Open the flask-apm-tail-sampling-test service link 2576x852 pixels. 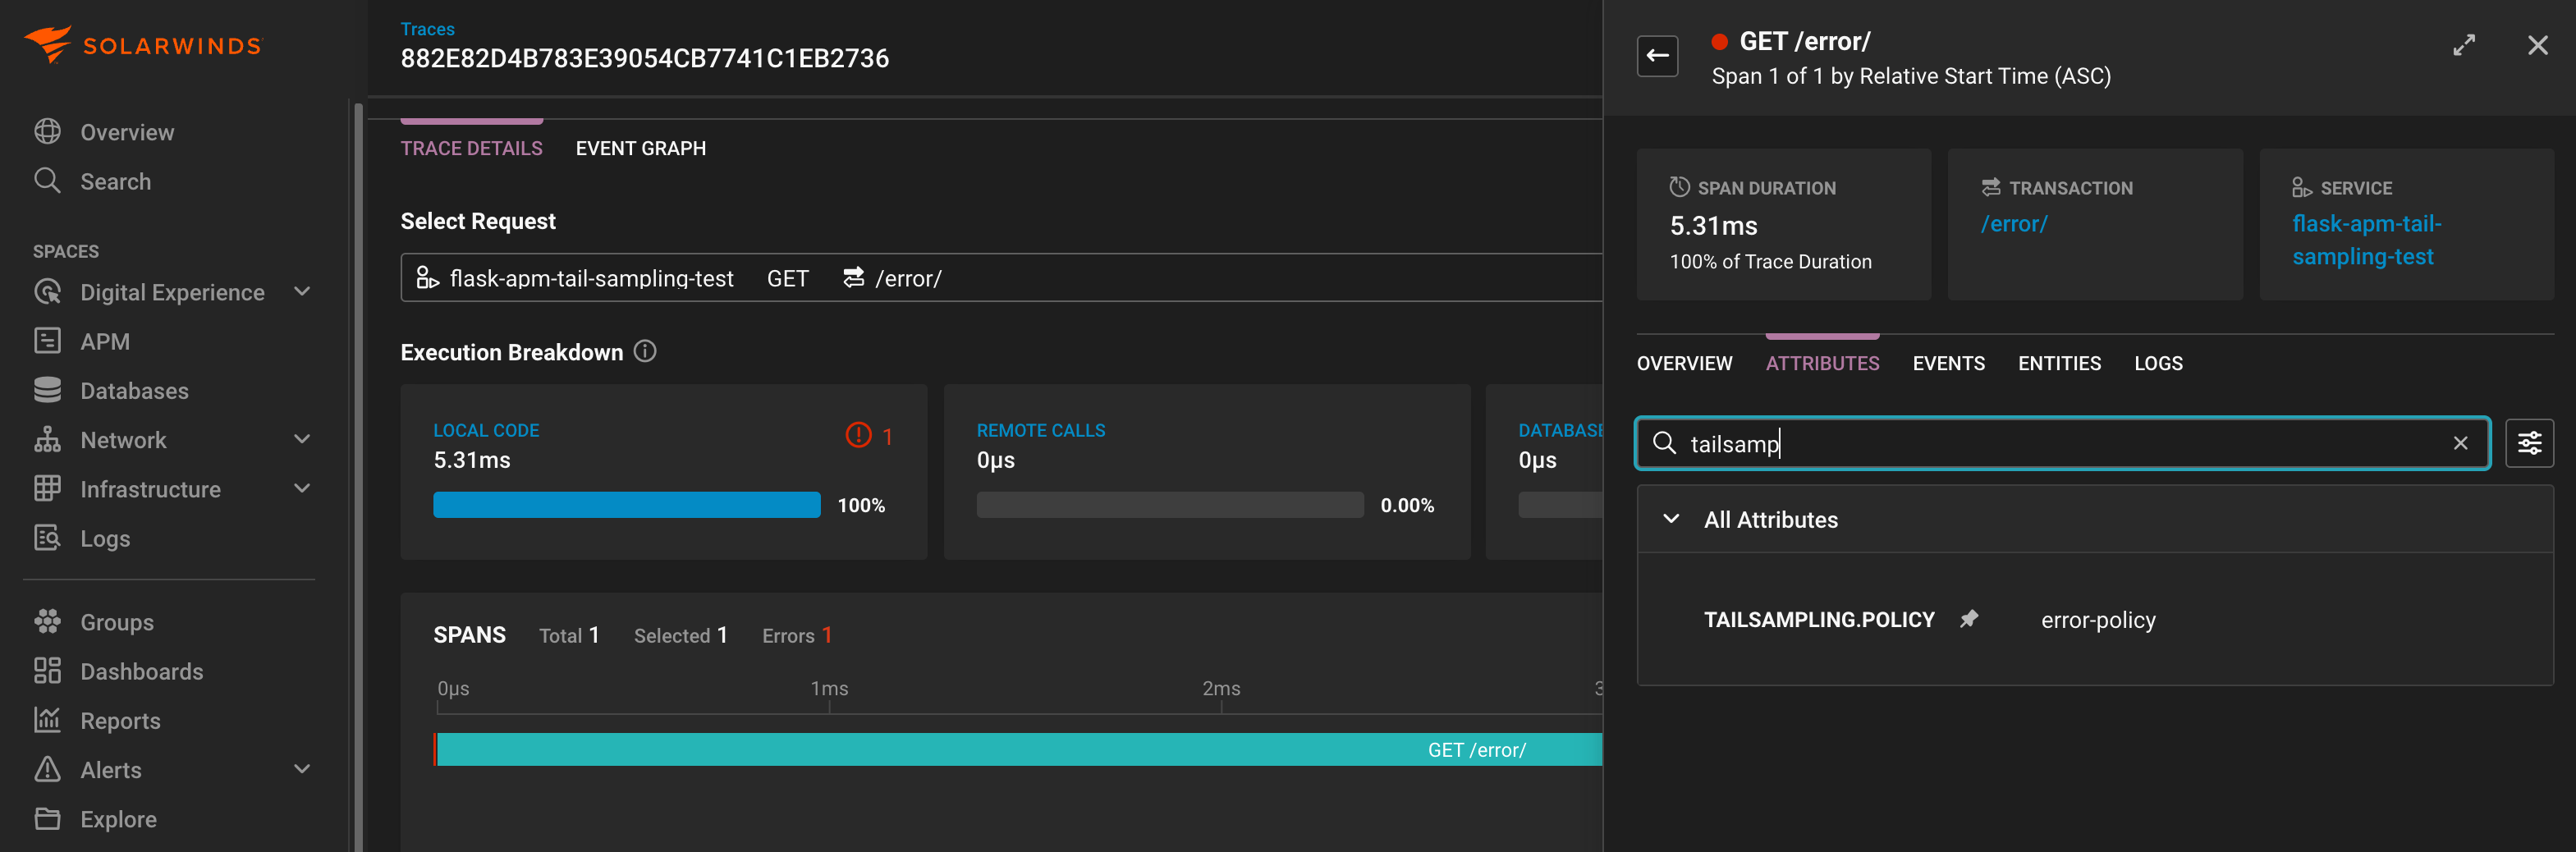(2366, 239)
